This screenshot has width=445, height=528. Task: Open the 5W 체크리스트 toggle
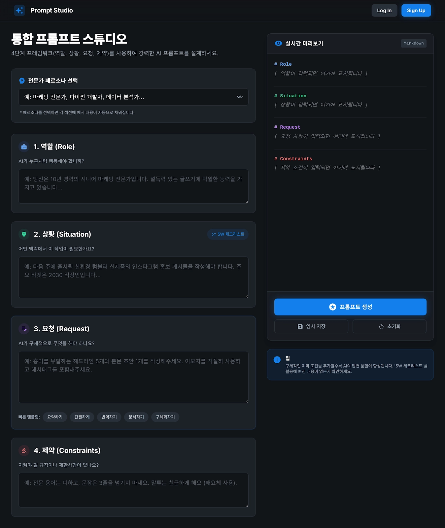tap(228, 234)
